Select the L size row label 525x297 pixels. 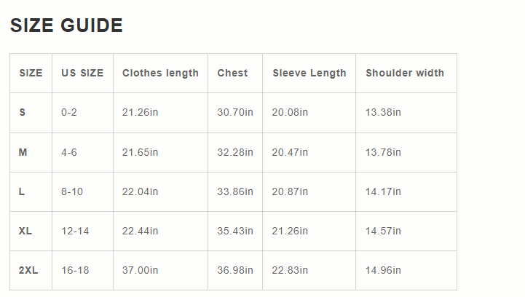pyautogui.click(x=22, y=191)
